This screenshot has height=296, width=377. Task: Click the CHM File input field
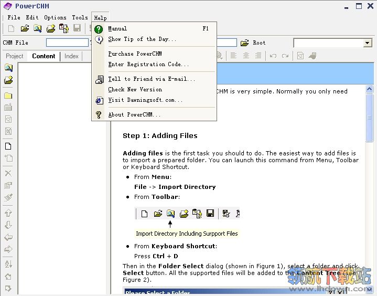pyautogui.click(x=67, y=43)
